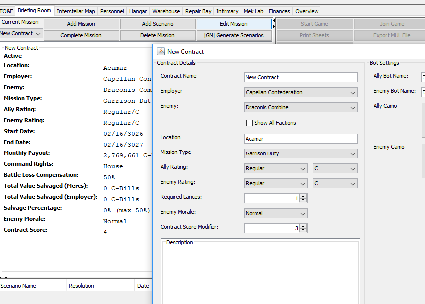Click the Add Mission button
425x304 pixels.
[x=81, y=24]
